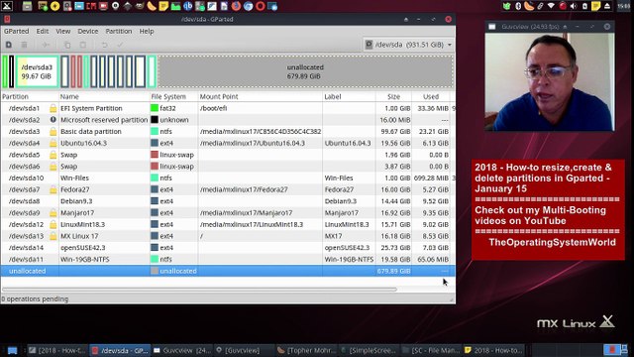The height and width of the screenshot is (357, 634).
Task: Click the red record tray icon
Action: (563, 6)
